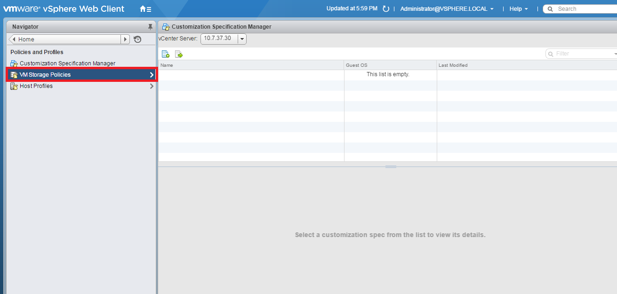The image size is (617, 294).
Task: Click the refresh icon next to Updated time
Action: tap(386, 9)
